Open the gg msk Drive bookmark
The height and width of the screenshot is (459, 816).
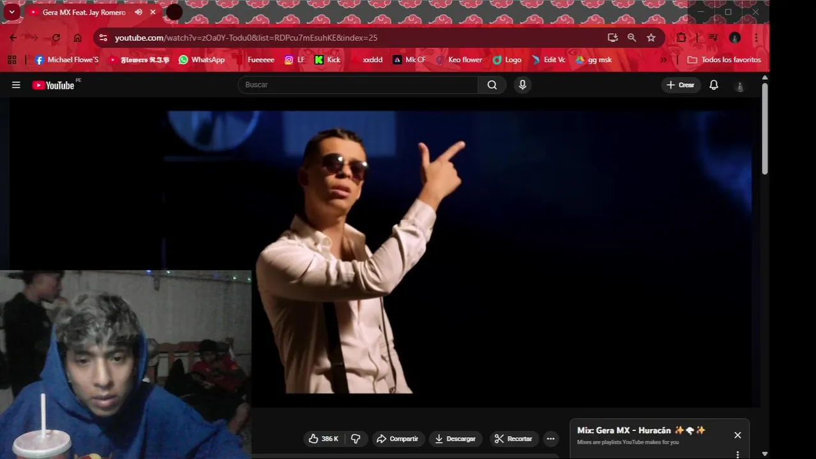[594, 59]
